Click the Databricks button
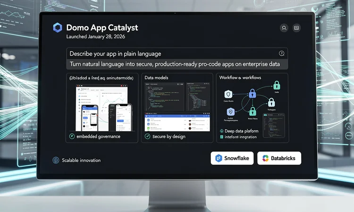Screen dimensions: 354x212 [x=279, y=158]
